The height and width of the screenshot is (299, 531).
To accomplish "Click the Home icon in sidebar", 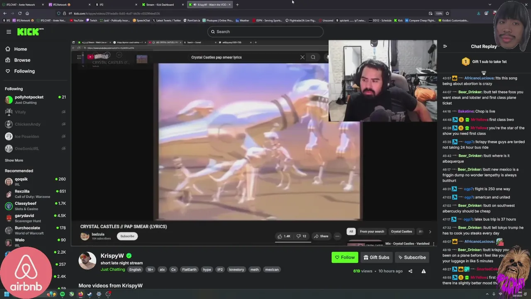I will tap(8, 49).
